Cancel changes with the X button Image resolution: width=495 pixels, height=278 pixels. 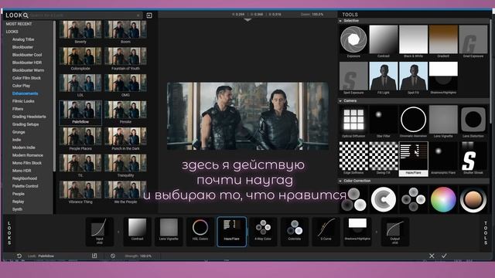pyautogui.click(x=432, y=256)
